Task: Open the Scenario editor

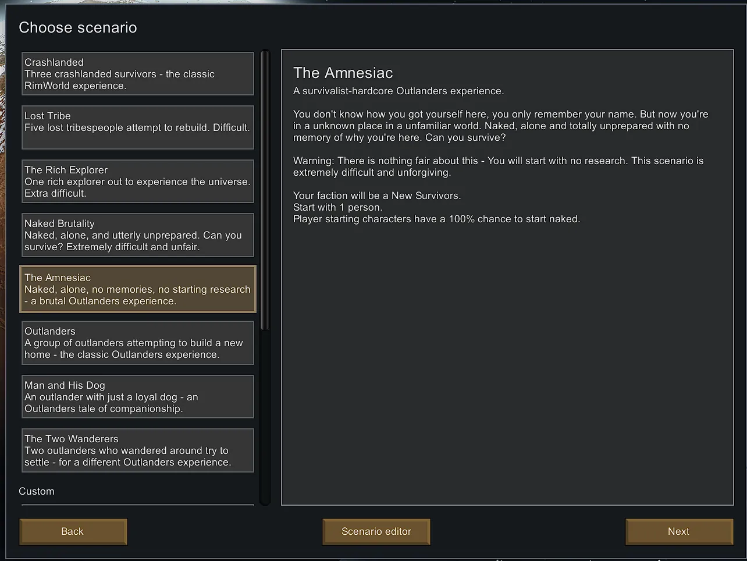Action: pyautogui.click(x=376, y=531)
